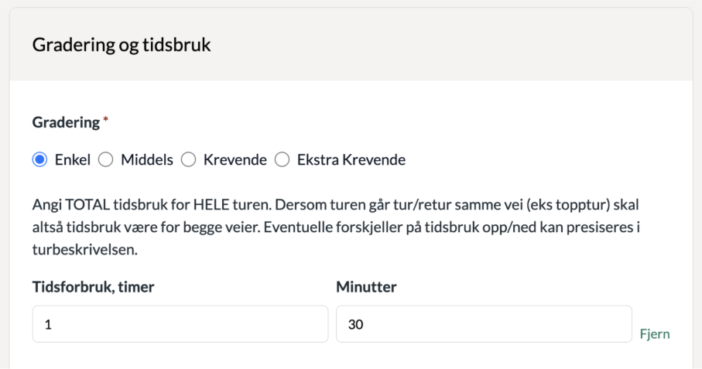Click the Tidsforbruk, timer field label

coord(92,286)
